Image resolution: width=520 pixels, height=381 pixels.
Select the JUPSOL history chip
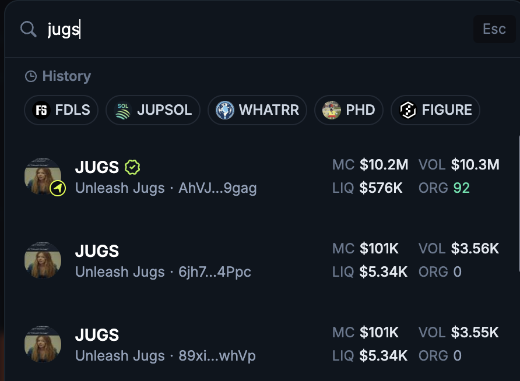pyautogui.click(x=153, y=110)
